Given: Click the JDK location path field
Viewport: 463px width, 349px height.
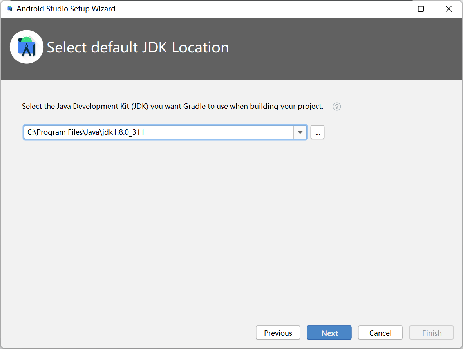Looking at the screenshot, I should click(159, 132).
